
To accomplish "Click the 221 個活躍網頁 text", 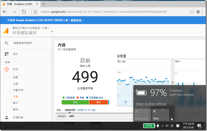I will (x=67, y=49).
